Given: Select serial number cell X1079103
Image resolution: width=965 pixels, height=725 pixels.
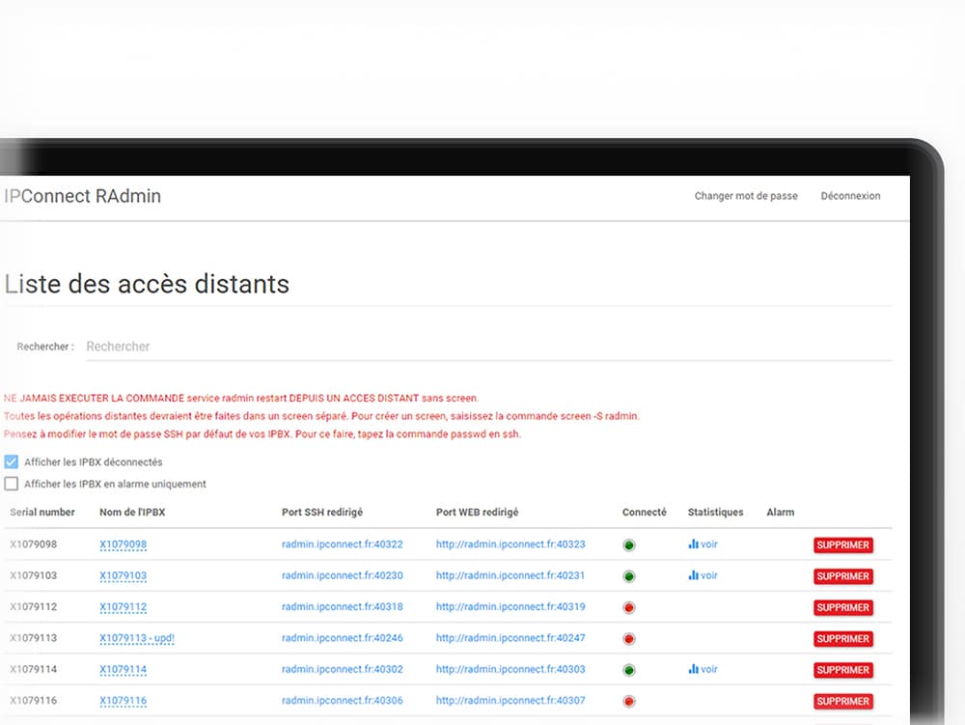Looking at the screenshot, I should click(x=33, y=575).
